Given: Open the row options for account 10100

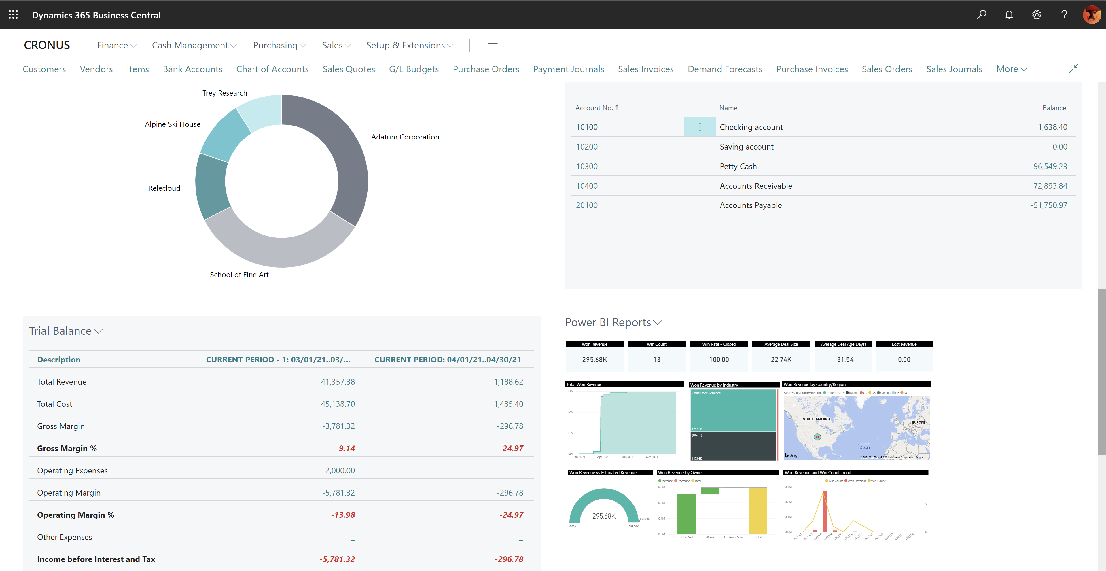Looking at the screenshot, I should tap(699, 127).
